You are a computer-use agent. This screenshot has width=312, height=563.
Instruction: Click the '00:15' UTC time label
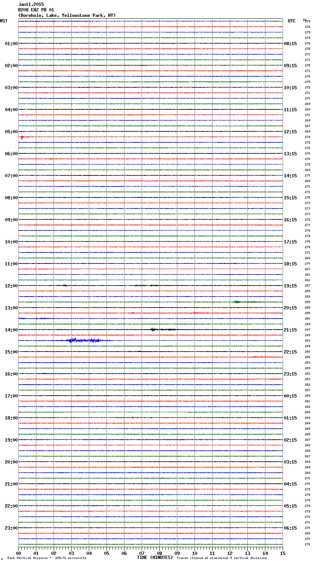290,396
